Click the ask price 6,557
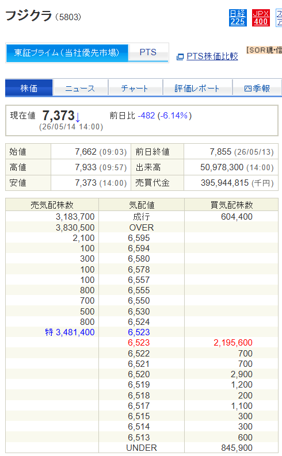 [x=139, y=280]
